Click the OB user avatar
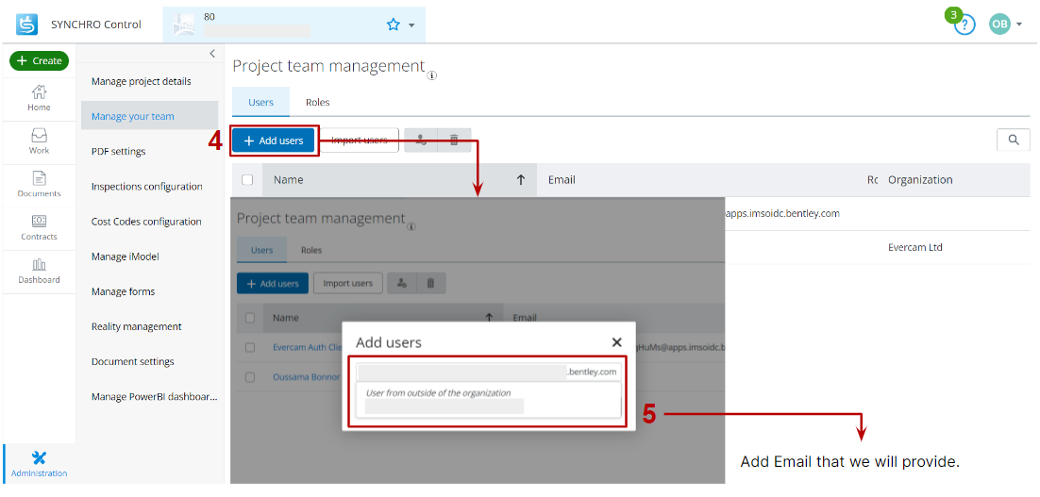The width and height of the screenshot is (1040, 497). pyautogui.click(x=999, y=25)
